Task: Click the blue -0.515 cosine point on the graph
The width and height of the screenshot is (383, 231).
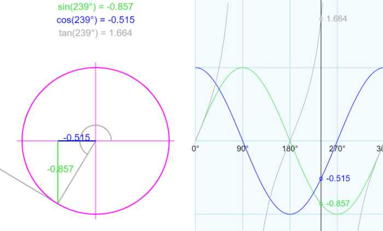Action: click(x=321, y=179)
